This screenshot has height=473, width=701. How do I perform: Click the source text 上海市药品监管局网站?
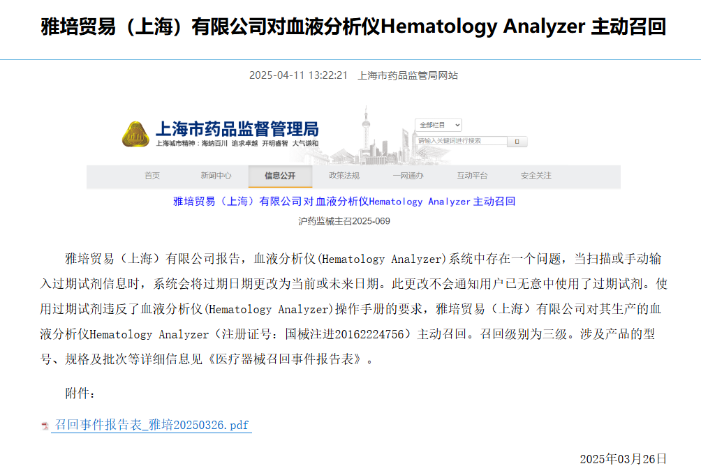408,75
